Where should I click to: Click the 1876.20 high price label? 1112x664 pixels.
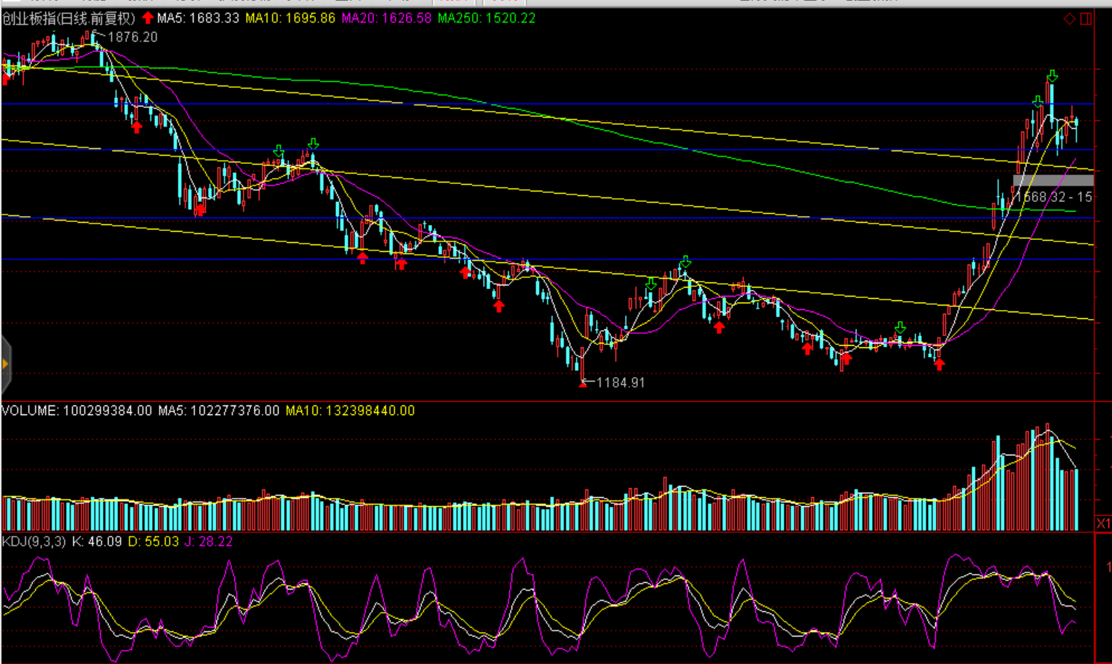[132, 37]
